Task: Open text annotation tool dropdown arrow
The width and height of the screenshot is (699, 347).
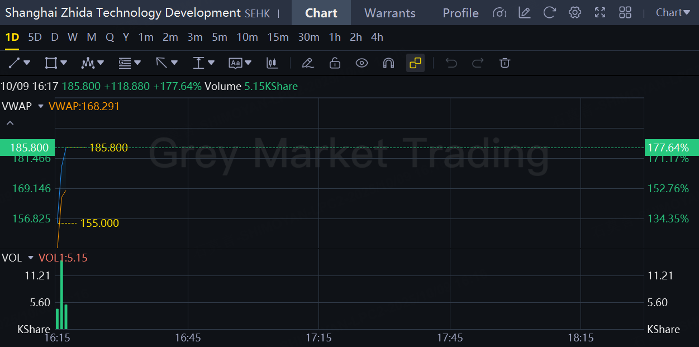Action: coord(248,63)
